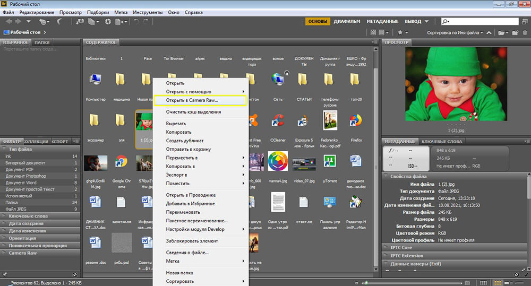Click the boomerang return-to-app icon
Screen dimensions: 531x286
[59, 22]
